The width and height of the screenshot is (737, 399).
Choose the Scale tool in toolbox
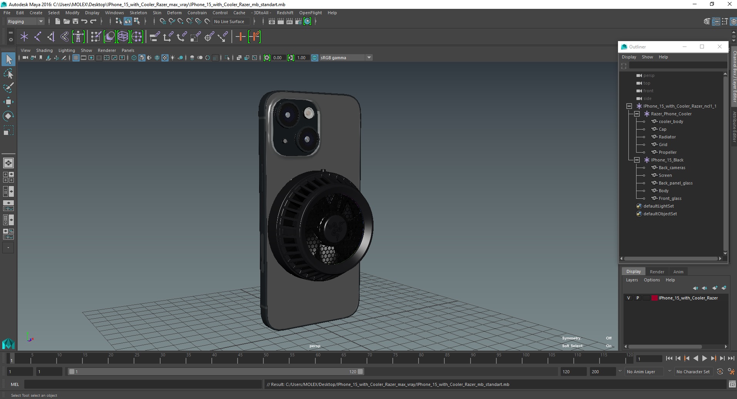[8, 130]
